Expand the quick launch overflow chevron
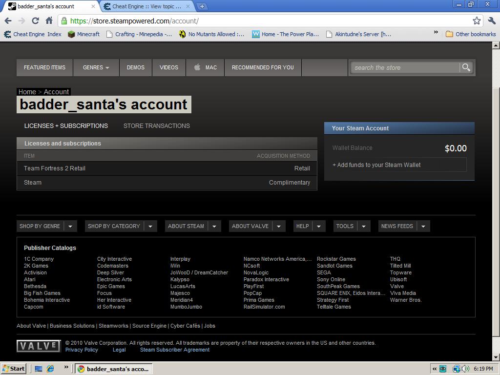This screenshot has height=375, width=500. tap(66, 367)
